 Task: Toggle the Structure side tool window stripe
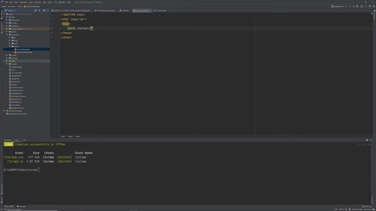pyautogui.click(x=2, y=28)
